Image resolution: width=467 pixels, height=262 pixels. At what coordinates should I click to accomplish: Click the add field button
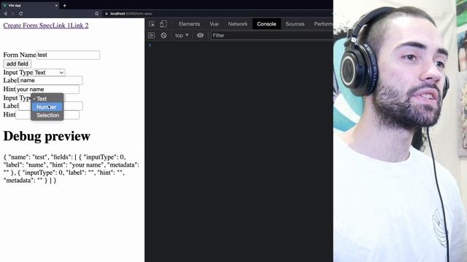pos(18,64)
